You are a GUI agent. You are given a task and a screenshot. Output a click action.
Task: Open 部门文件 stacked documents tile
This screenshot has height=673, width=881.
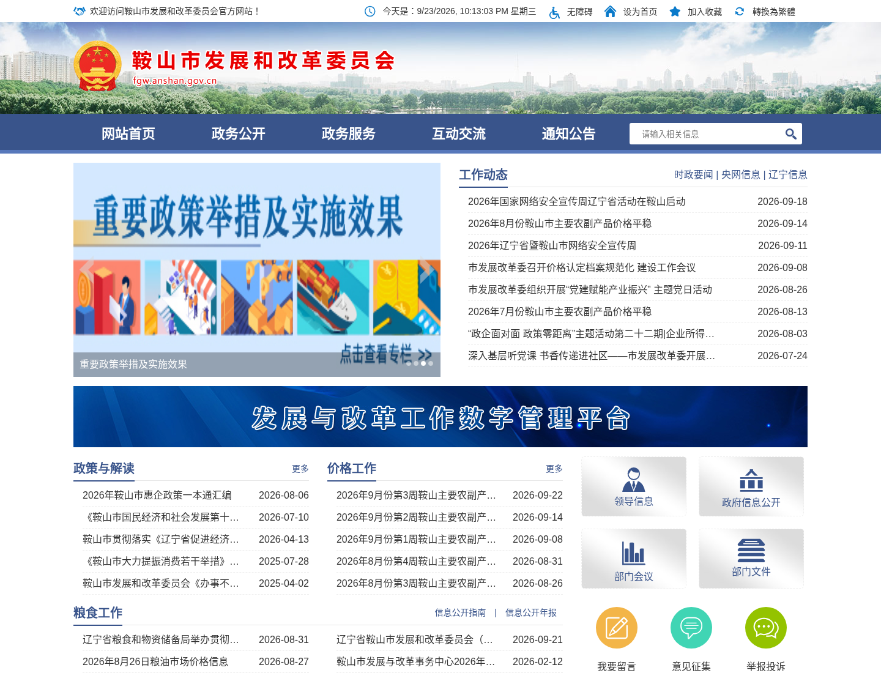pos(751,559)
